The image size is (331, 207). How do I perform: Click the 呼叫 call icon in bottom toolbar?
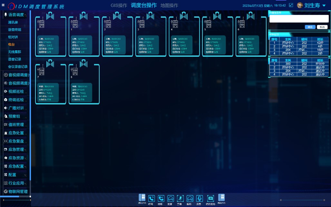151,199
